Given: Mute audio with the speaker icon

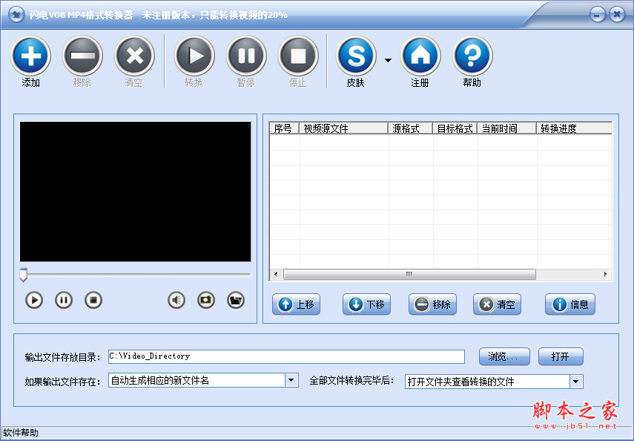Looking at the screenshot, I should tap(176, 300).
